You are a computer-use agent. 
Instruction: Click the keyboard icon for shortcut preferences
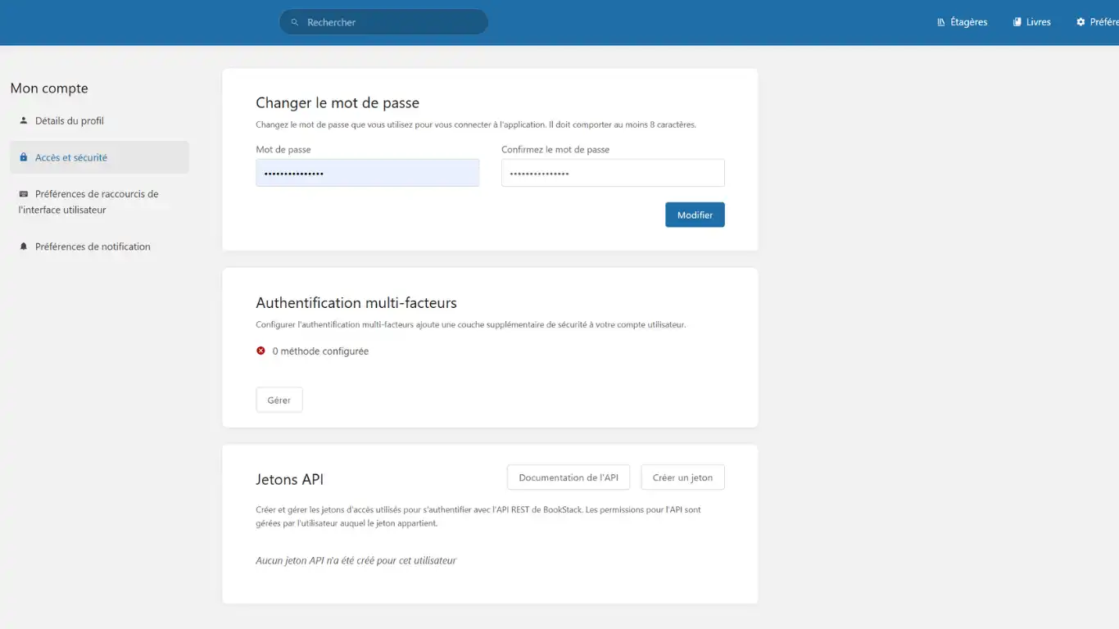[24, 194]
